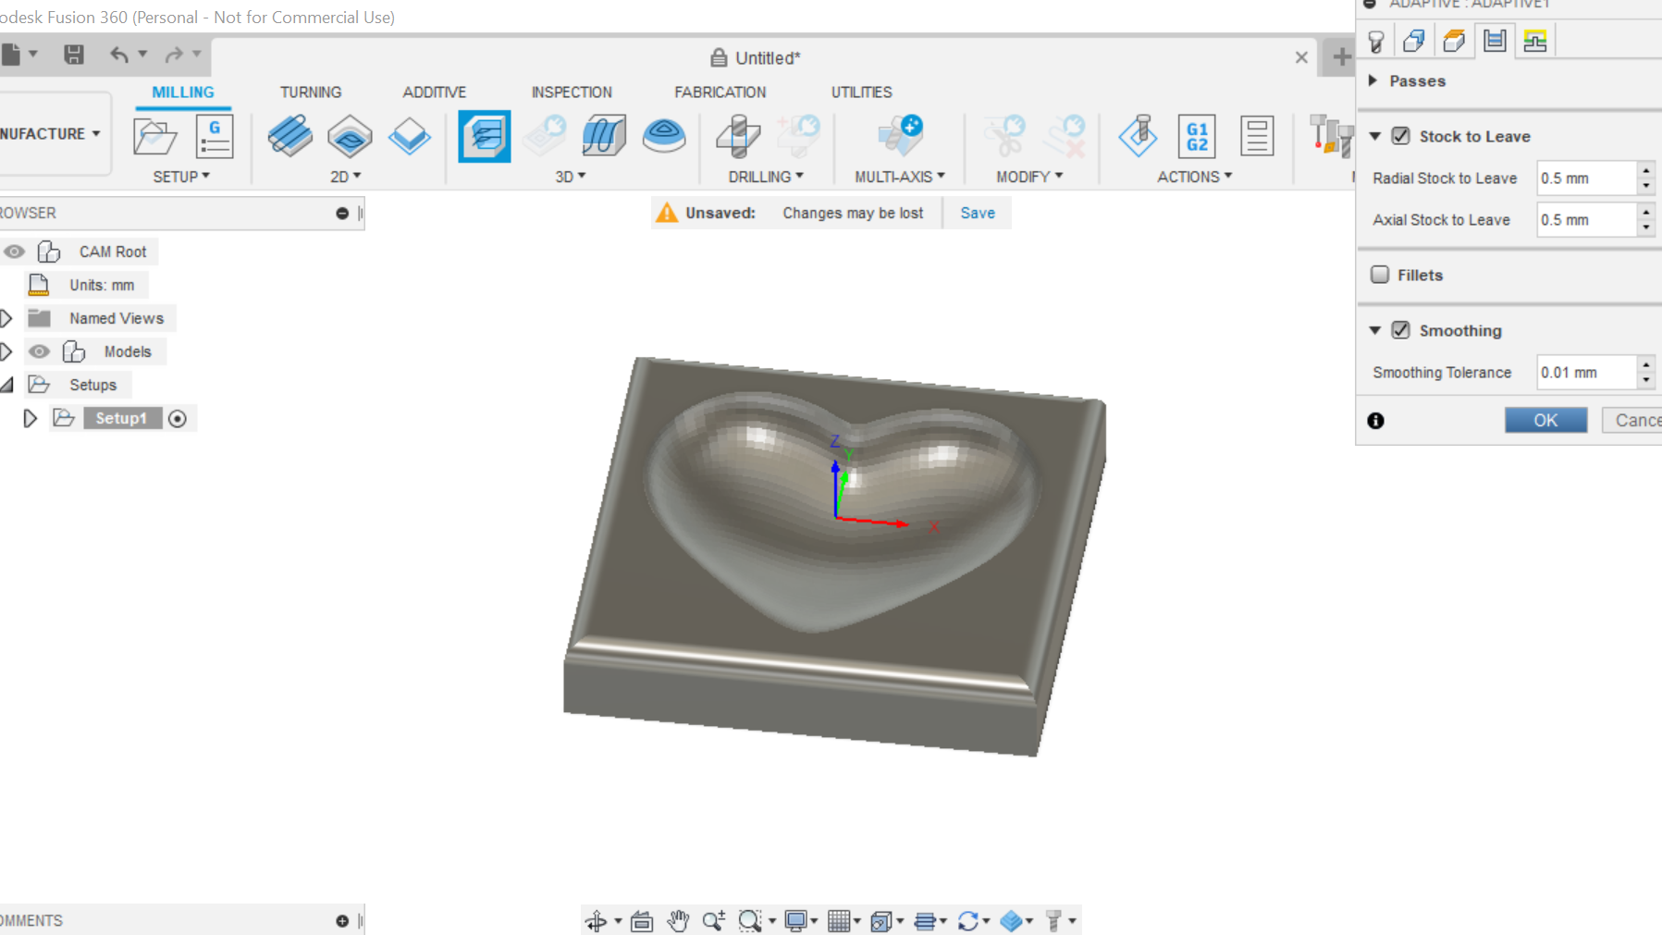1662x935 pixels.
Task: Switch to the TURNING tab
Action: (x=311, y=92)
